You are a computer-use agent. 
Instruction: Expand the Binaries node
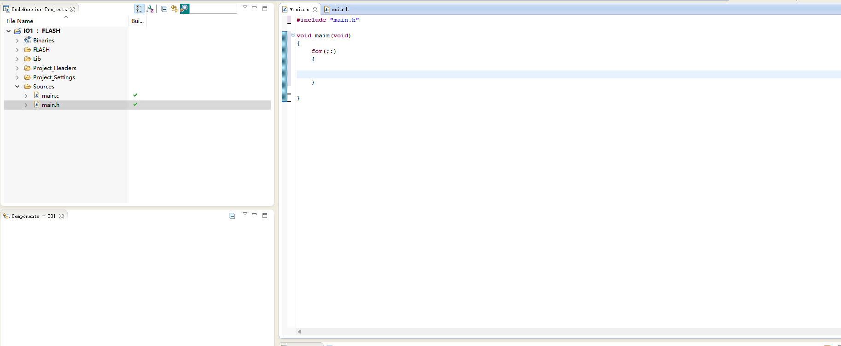(18, 41)
